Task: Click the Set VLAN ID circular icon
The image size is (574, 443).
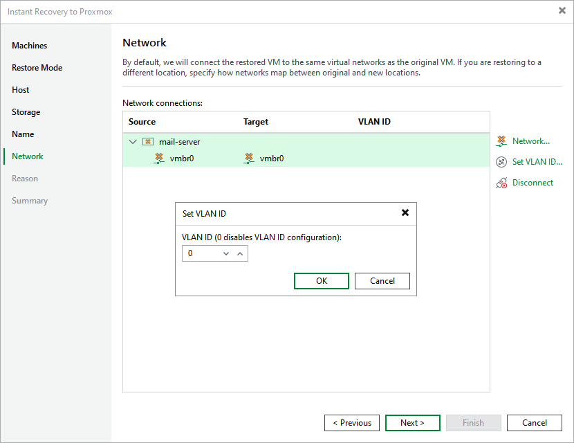Action: 501,162
